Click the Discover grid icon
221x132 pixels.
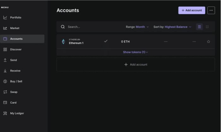click(5, 49)
